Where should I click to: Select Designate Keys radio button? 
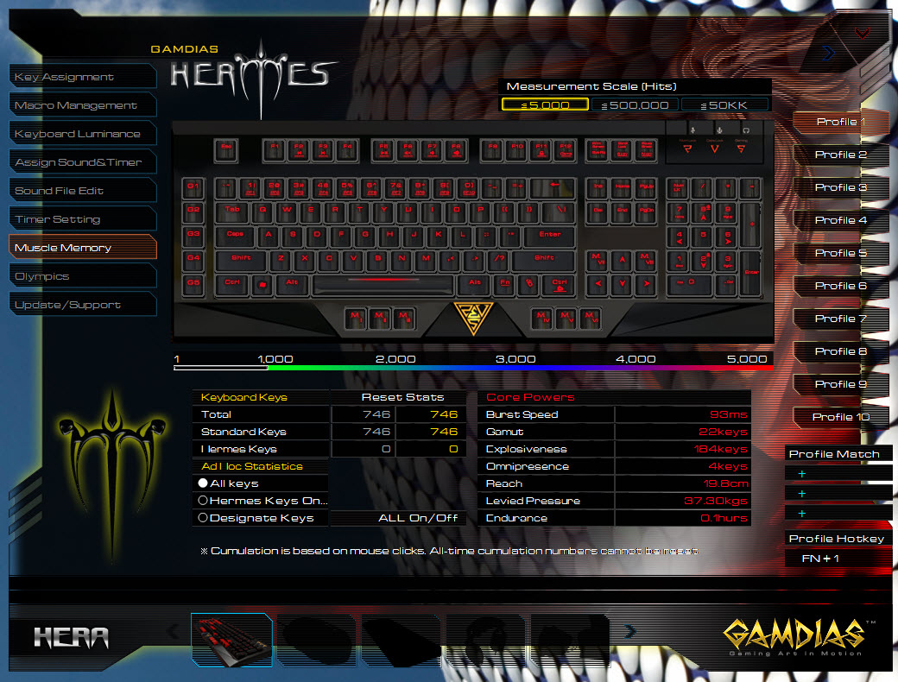pos(203,518)
